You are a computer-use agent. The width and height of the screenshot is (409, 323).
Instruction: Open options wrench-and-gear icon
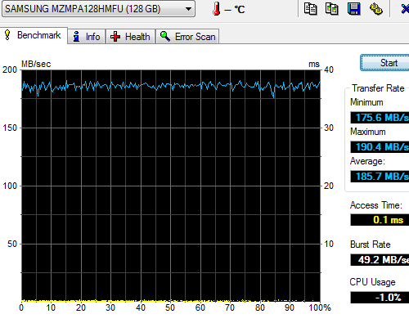[x=376, y=8]
